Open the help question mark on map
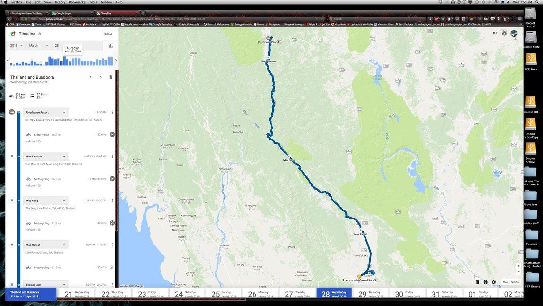Viewport: 543px width, 306px height. (x=485, y=282)
